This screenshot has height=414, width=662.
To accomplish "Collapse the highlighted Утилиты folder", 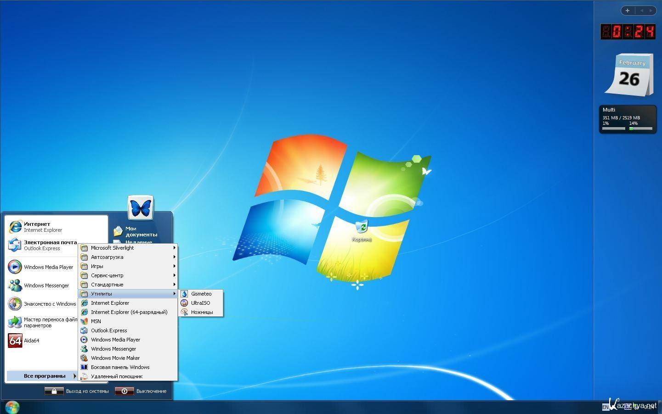I will click(128, 294).
